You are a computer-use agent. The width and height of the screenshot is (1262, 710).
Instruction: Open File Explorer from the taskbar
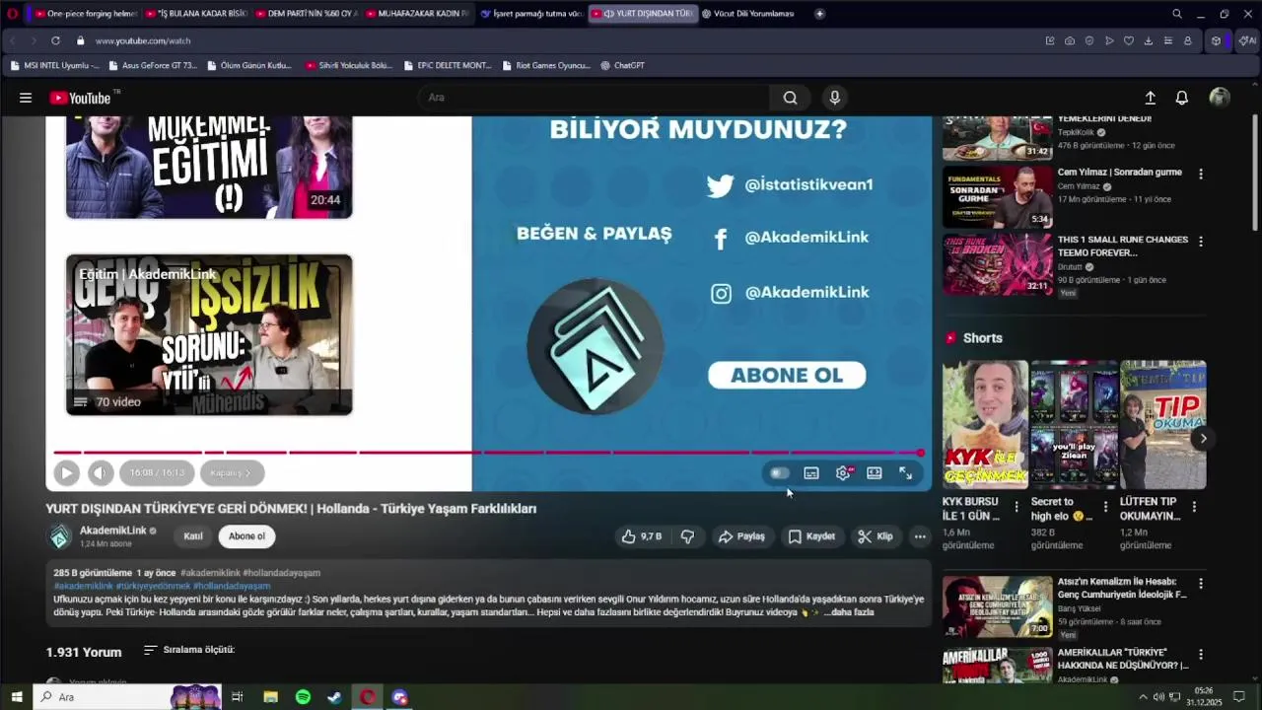click(x=270, y=697)
